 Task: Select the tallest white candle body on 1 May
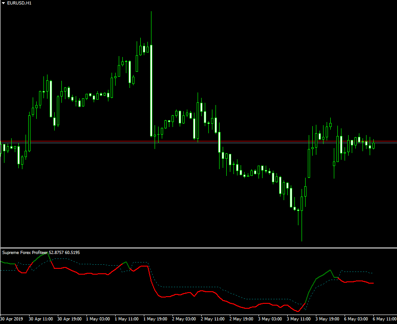[151, 90]
